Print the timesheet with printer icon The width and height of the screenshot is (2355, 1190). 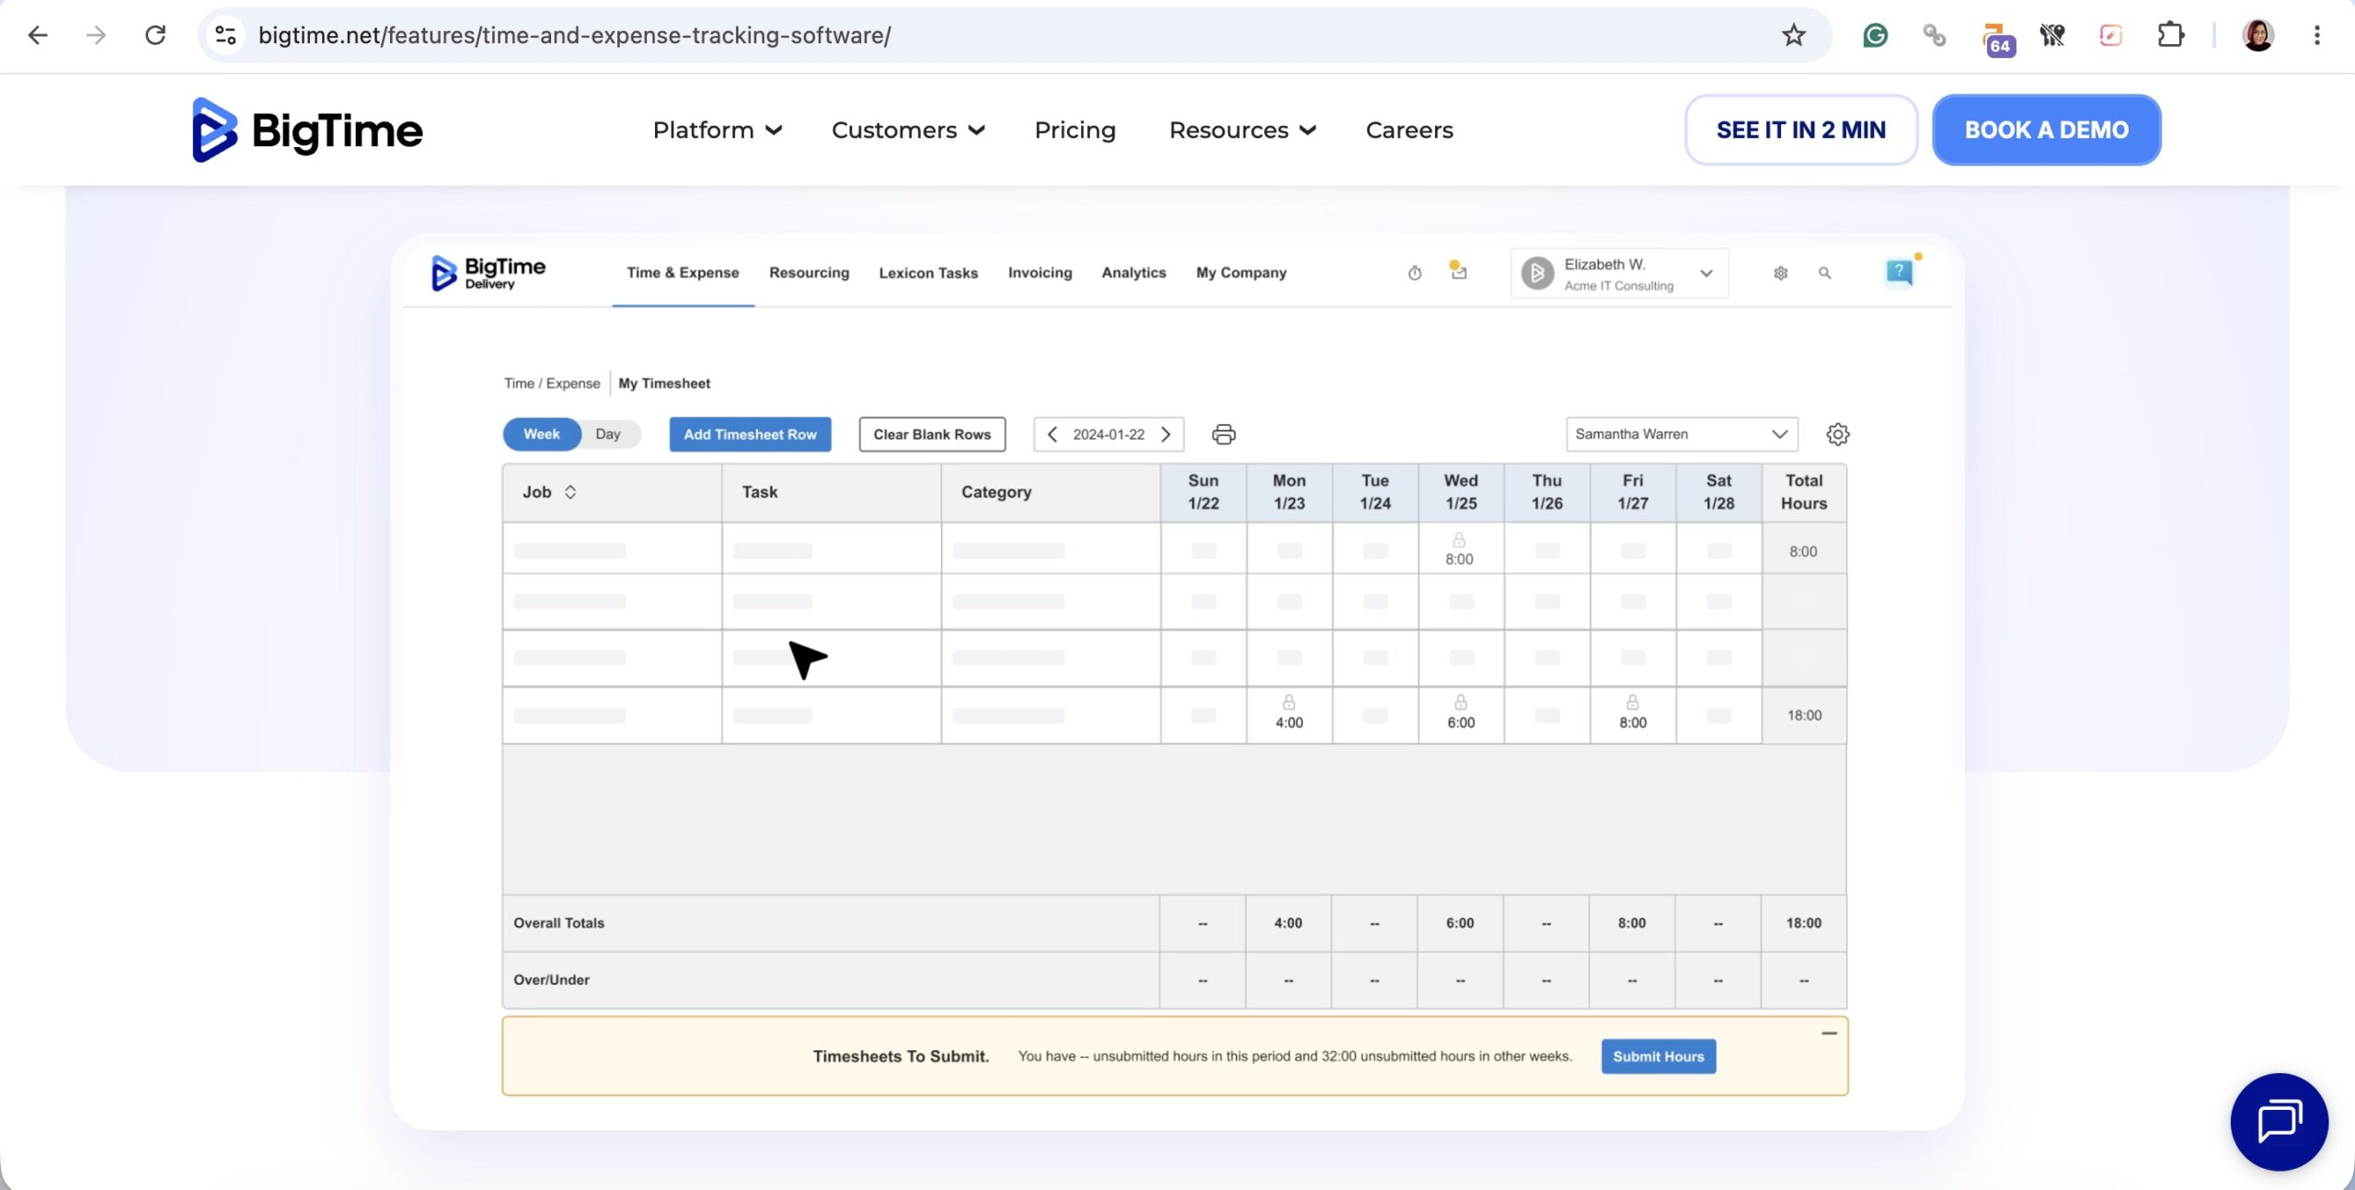[x=1223, y=434]
